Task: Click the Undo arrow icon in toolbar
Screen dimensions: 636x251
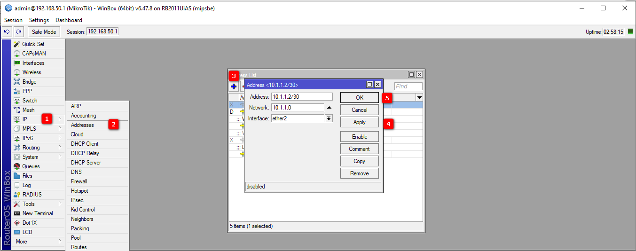Action: [x=7, y=32]
